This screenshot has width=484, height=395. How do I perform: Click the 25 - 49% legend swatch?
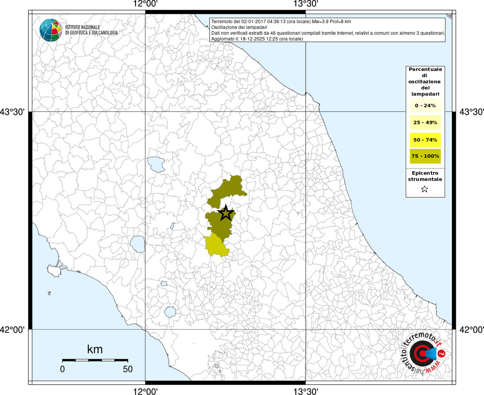coord(425,123)
